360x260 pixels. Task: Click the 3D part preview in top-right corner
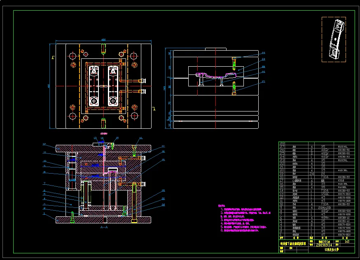coord(334,39)
